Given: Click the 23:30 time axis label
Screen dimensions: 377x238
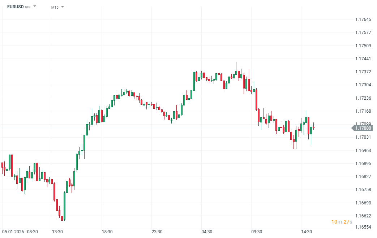Looking at the screenshot, I should click(x=157, y=231).
